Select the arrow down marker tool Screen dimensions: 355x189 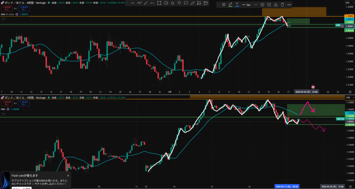coord(179,3)
